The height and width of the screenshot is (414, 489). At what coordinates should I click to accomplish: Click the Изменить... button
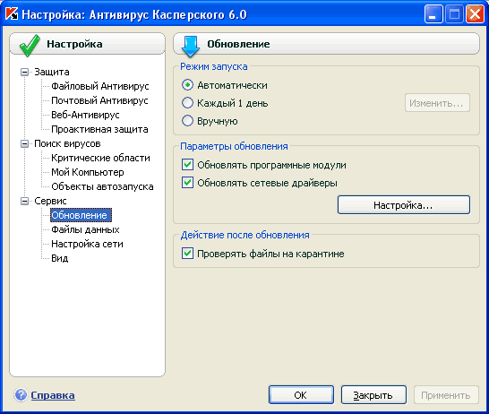[x=437, y=103]
